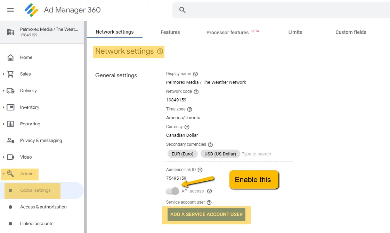Expand the Reporting menu arrow

pos(3,124)
